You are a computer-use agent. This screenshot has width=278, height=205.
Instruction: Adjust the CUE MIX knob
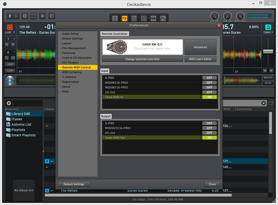tap(227, 16)
